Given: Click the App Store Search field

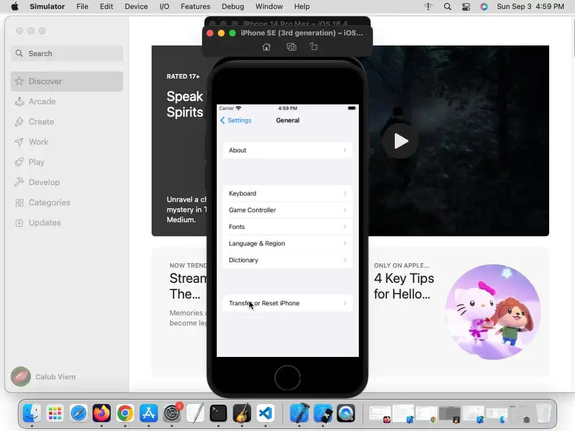Looking at the screenshot, I should pyautogui.click(x=67, y=53).
